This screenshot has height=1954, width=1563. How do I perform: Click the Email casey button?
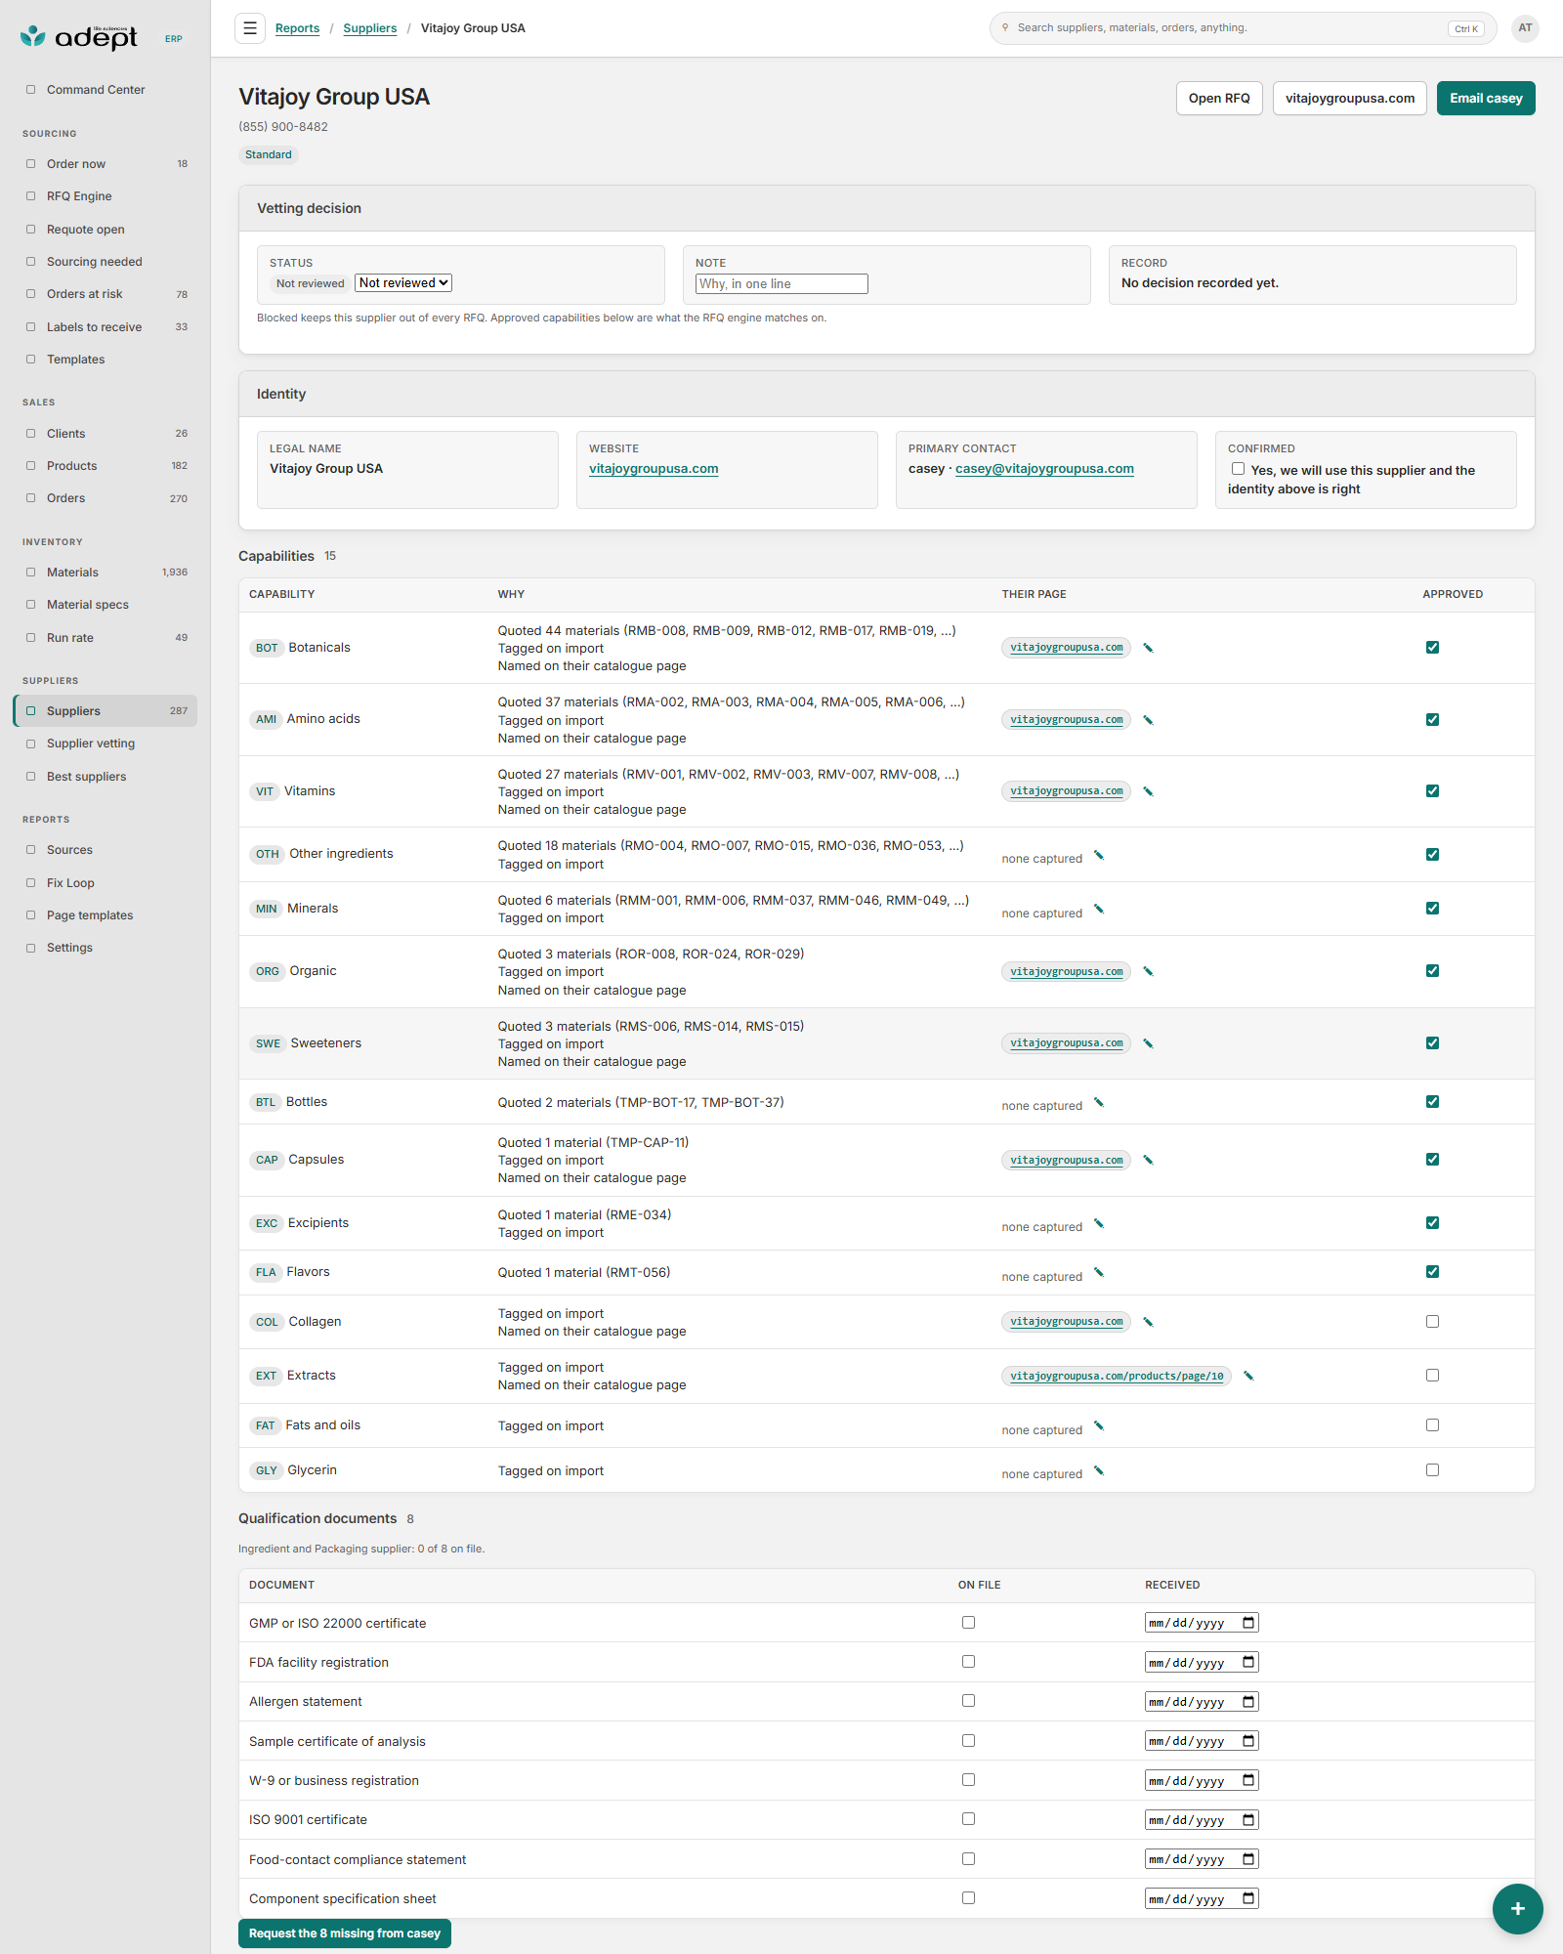1486,98
